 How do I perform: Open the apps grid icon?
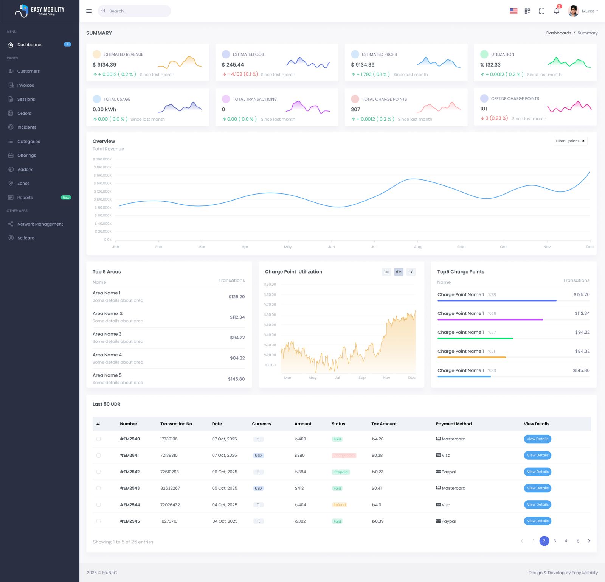(527, 11)
